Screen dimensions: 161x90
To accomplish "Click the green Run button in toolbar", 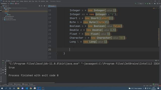I will point(145,3).
